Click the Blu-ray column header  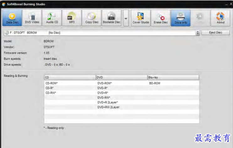pos(173,77)
